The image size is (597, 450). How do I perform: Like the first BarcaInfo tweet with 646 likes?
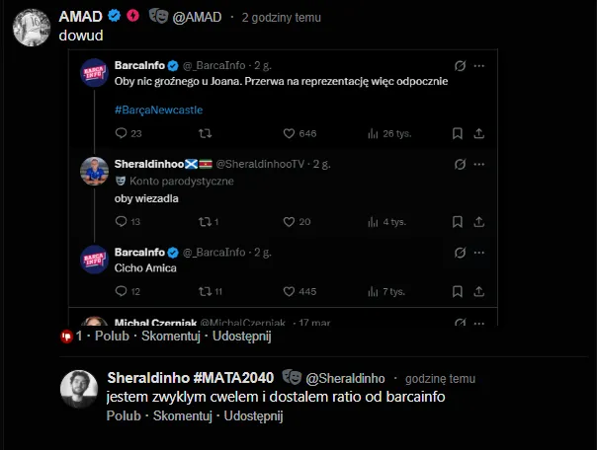(x=290, y=133)
